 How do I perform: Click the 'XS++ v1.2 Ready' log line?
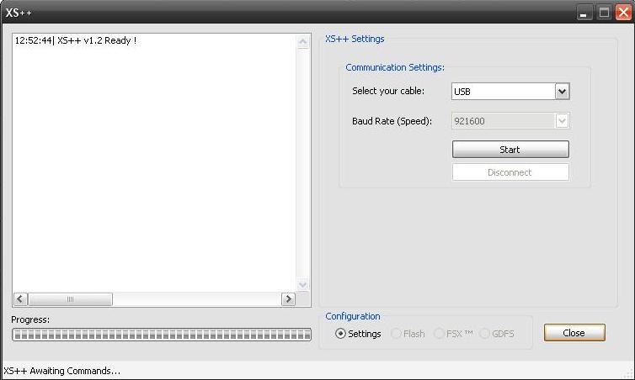(76, 40)
